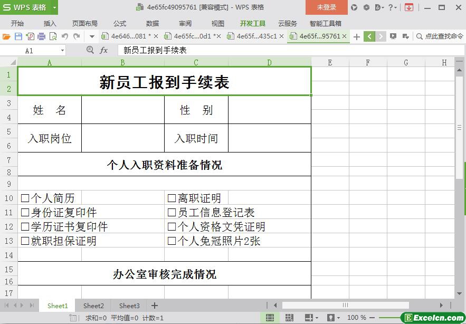466x324 pixels.
Task: Open Print Preview icon
Action: [x=53, y=36]
